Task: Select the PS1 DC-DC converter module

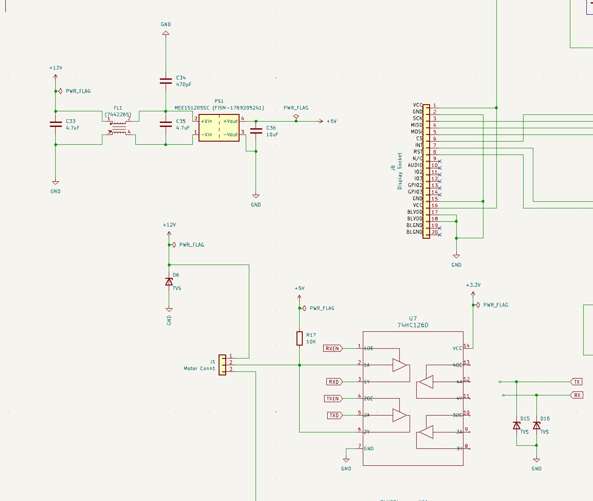Action: 219,128
